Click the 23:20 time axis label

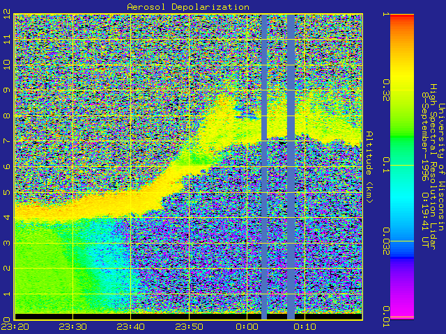coord(15,326)
